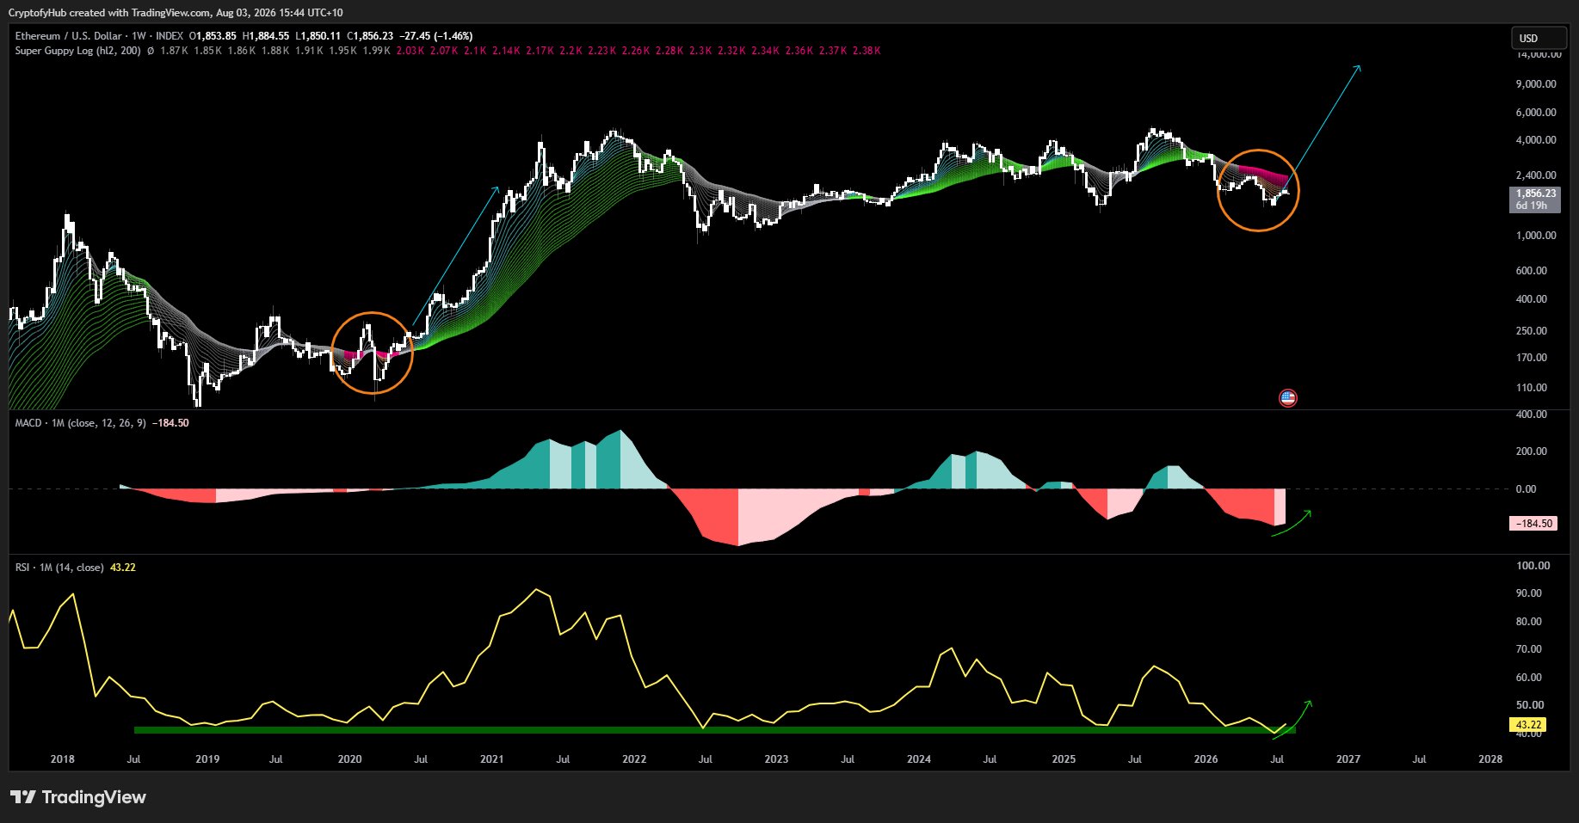Screen dimensions: 1579x823
Task: Click the 2025 label on the time axis
Action: pos(1064,759)
